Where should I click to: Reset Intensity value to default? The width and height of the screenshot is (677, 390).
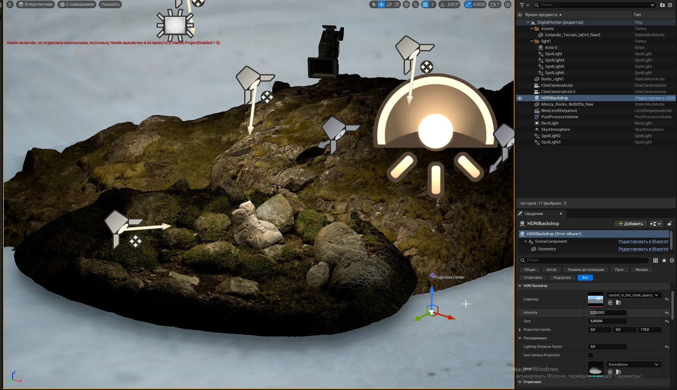click(667, 313)
